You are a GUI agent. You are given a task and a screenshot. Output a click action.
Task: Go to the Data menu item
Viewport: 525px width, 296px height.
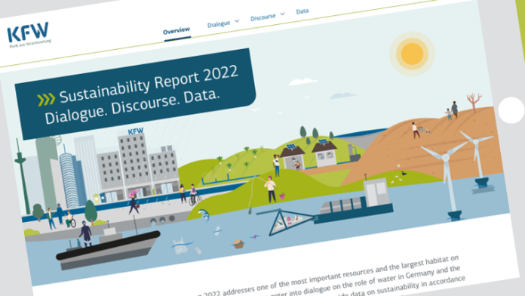302,11
